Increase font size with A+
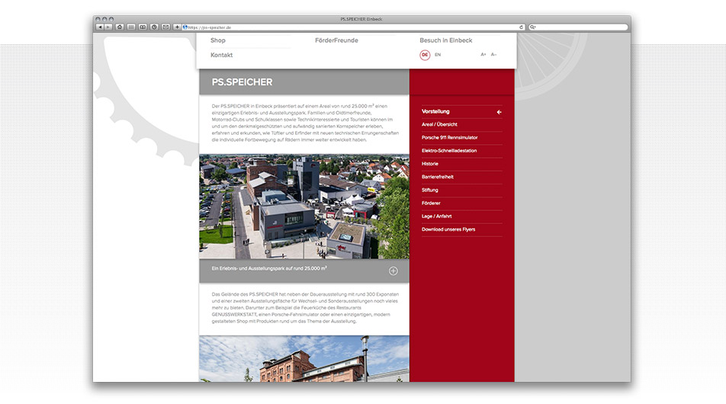Screen dimensions: 726x404 tap(483, 55)
